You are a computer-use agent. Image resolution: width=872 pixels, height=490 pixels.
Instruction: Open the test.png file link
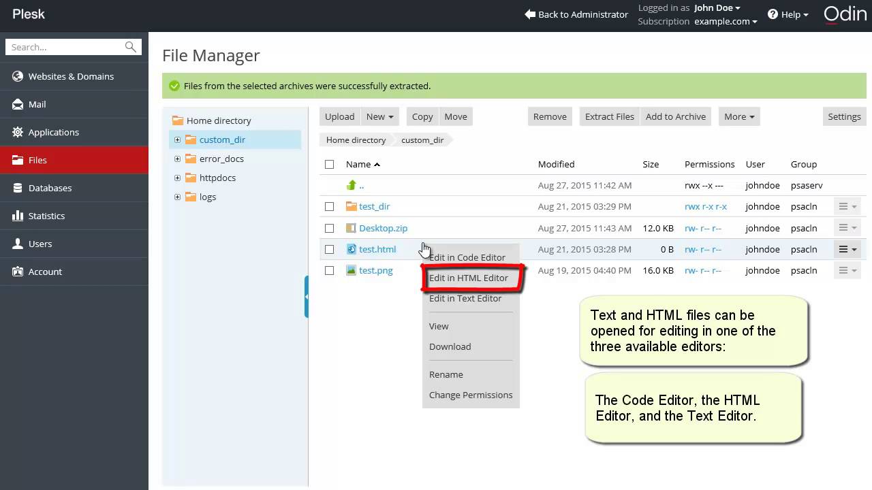(x=376, y=270)
